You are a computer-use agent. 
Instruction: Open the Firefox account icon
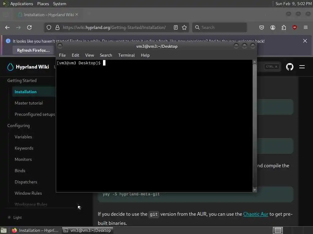(x=273, y=27)
